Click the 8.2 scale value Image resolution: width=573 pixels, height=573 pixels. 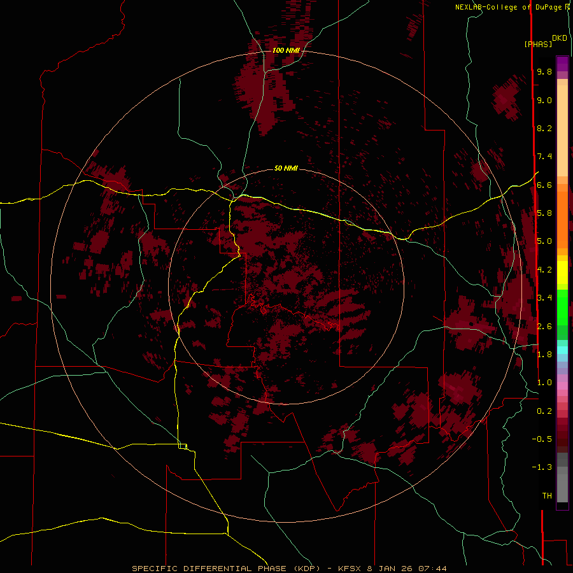pyautogui.click(x=544, y=128)
